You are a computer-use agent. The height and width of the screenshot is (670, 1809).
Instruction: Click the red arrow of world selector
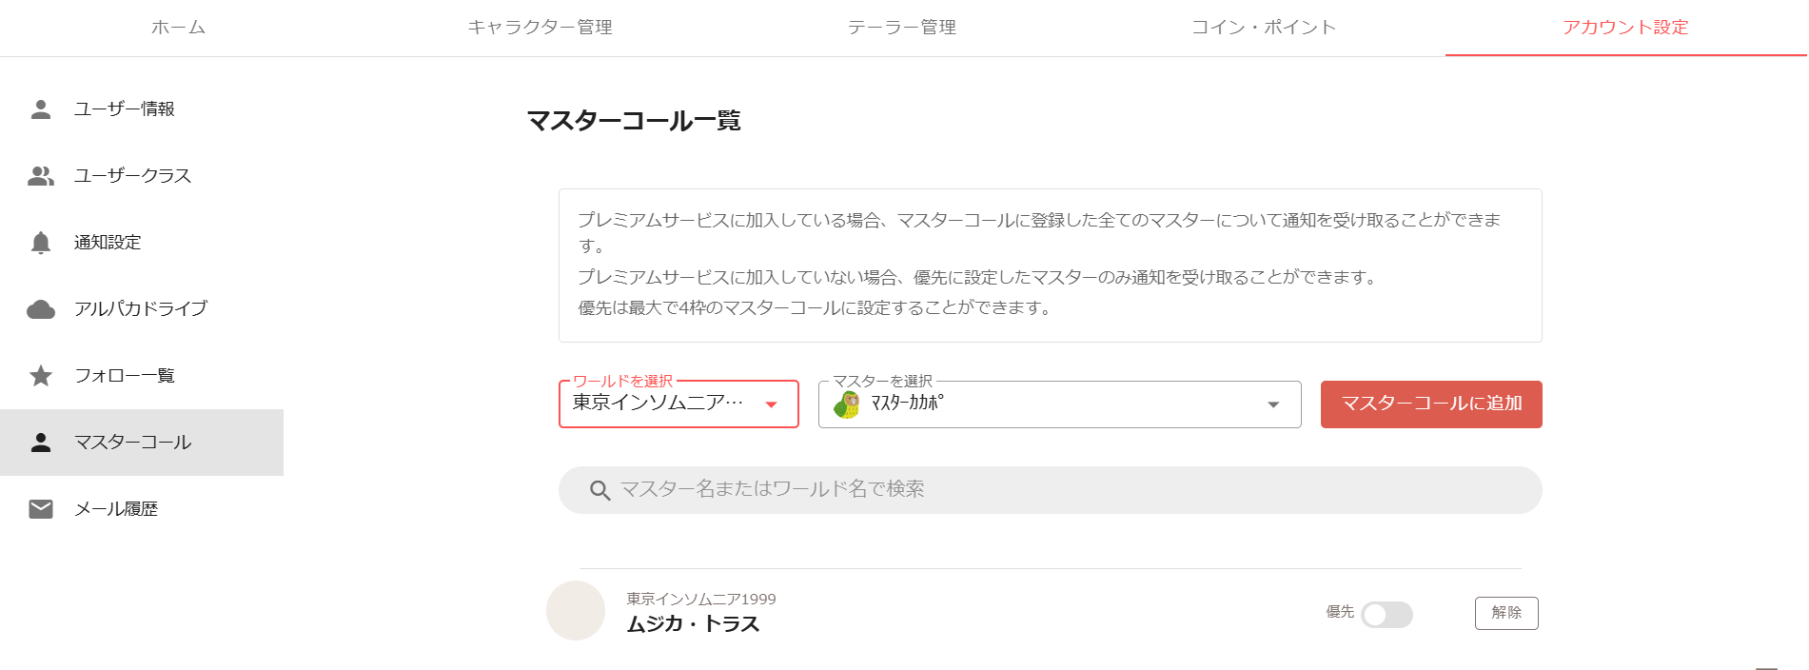(x=771, y=404)
